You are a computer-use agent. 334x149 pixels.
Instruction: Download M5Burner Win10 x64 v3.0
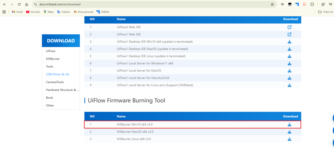[x=289, y=124]
